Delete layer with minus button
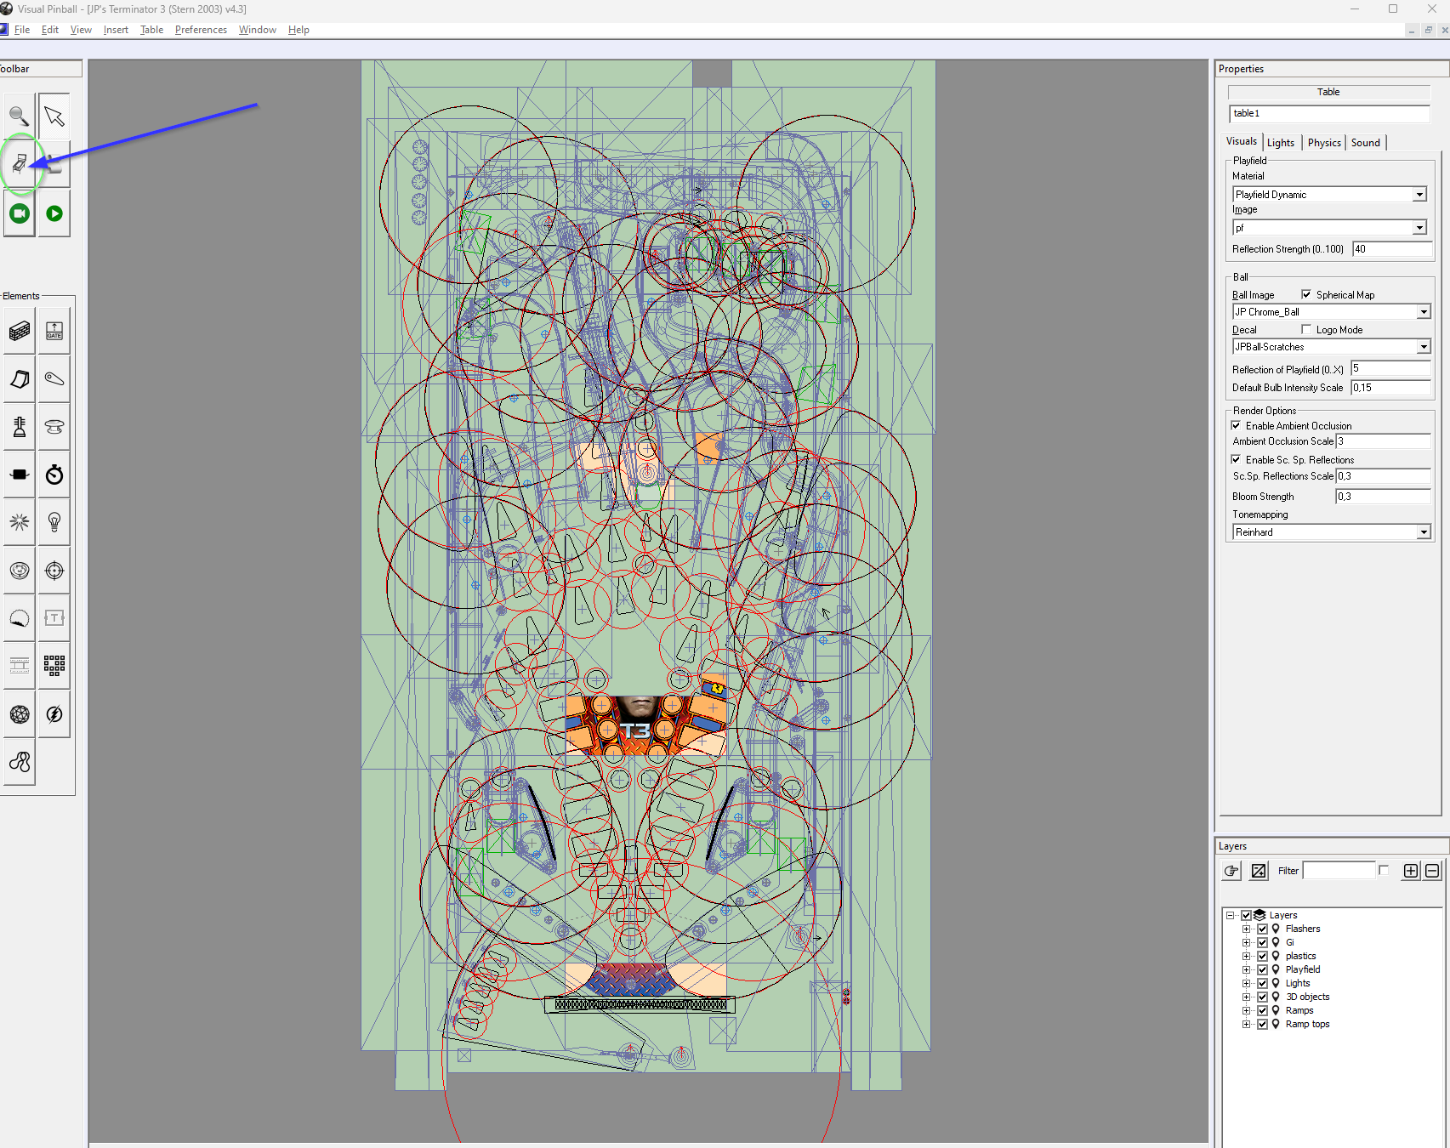This screenshot has height=1148, width=1450. click(1432, 871)
